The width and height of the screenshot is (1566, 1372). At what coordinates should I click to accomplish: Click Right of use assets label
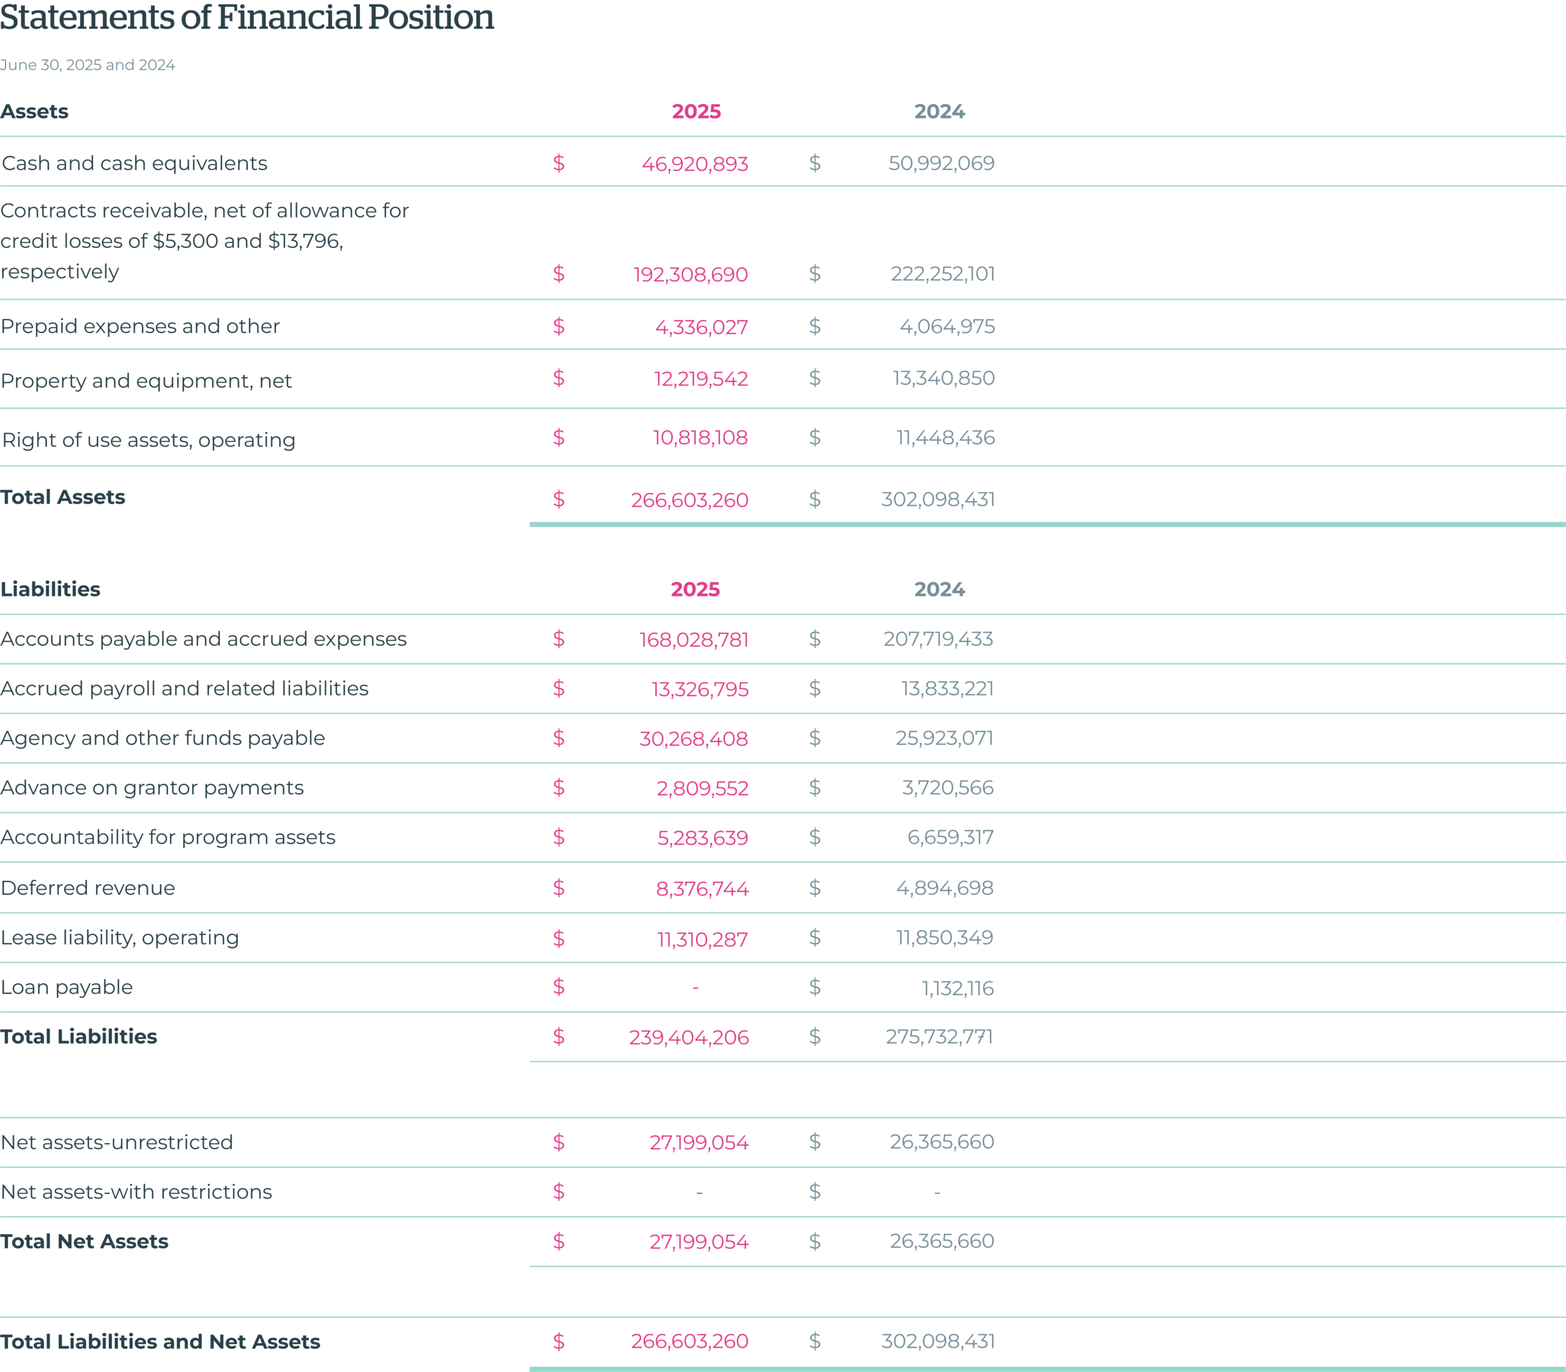[x=149, y=439]
